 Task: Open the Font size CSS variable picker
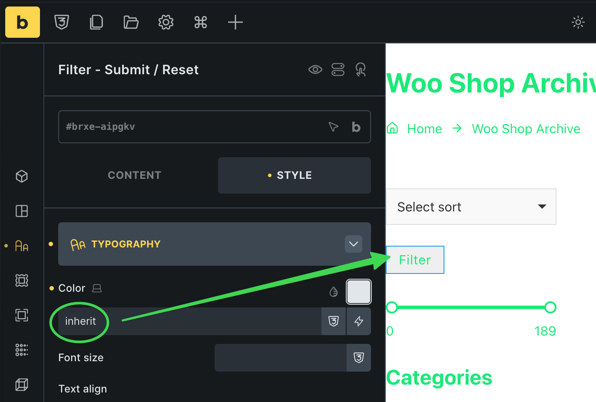point(359,358)
